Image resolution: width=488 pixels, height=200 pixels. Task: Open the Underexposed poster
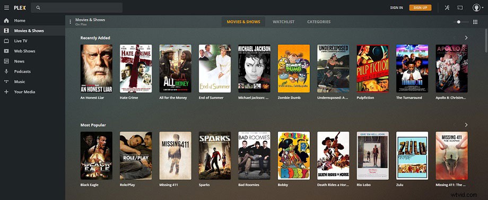point(333,68)
